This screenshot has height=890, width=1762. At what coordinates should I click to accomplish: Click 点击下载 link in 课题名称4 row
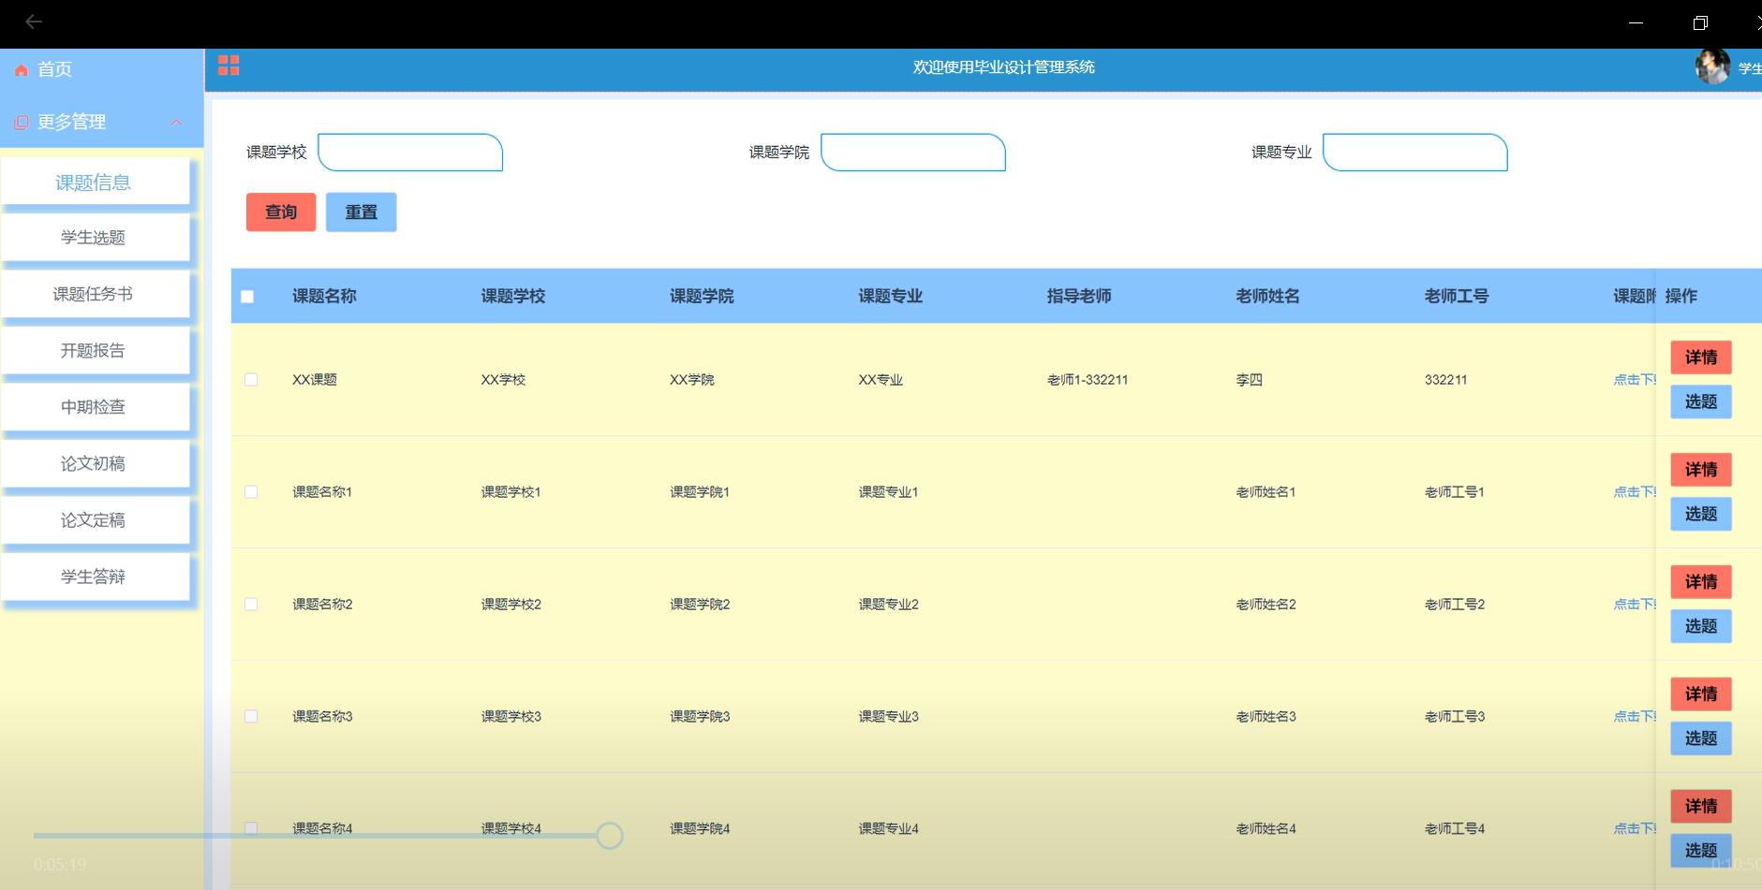(x=1635, y=829)
